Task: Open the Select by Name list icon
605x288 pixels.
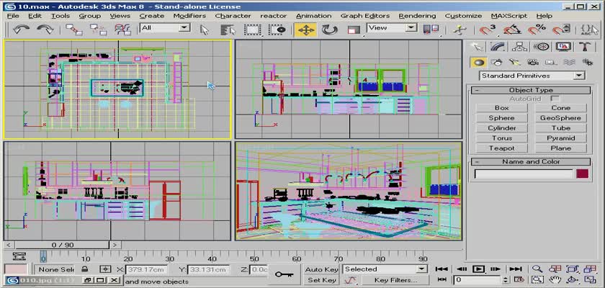Action: point(229,30)
